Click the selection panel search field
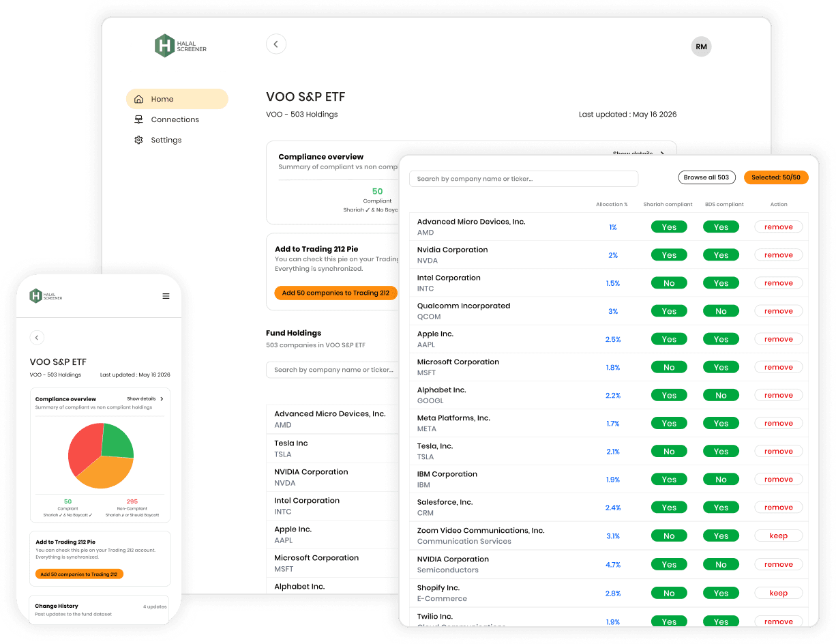 click(x=524, y=179)
